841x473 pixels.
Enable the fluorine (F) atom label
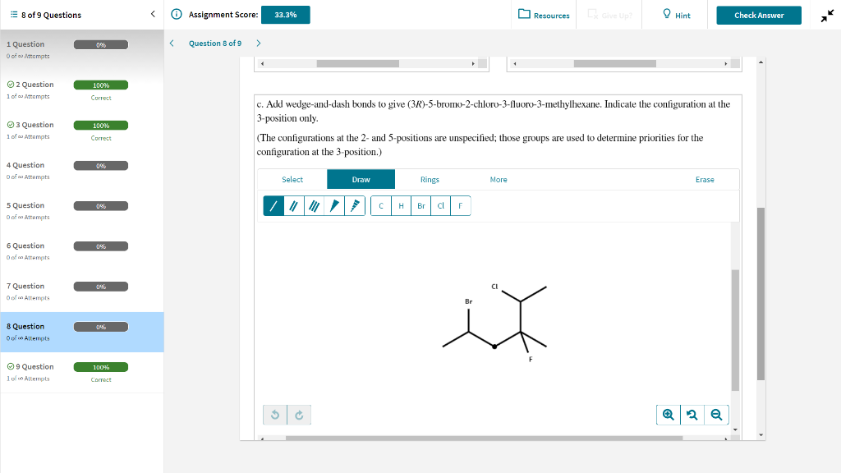[x=459, y=205]
